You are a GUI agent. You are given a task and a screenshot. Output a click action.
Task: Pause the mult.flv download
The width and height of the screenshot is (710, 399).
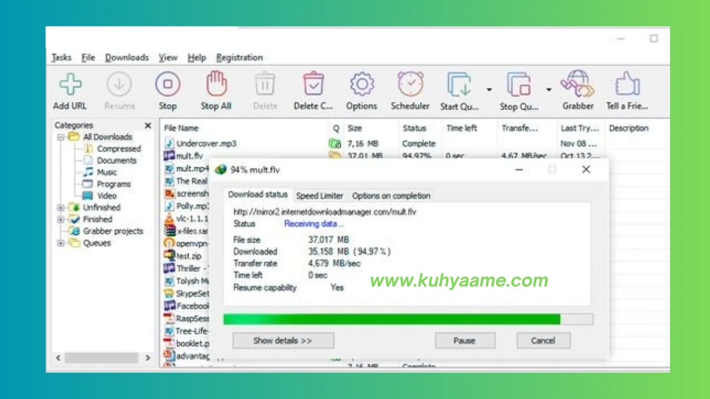pyautogui.click(x=464, y=340)
